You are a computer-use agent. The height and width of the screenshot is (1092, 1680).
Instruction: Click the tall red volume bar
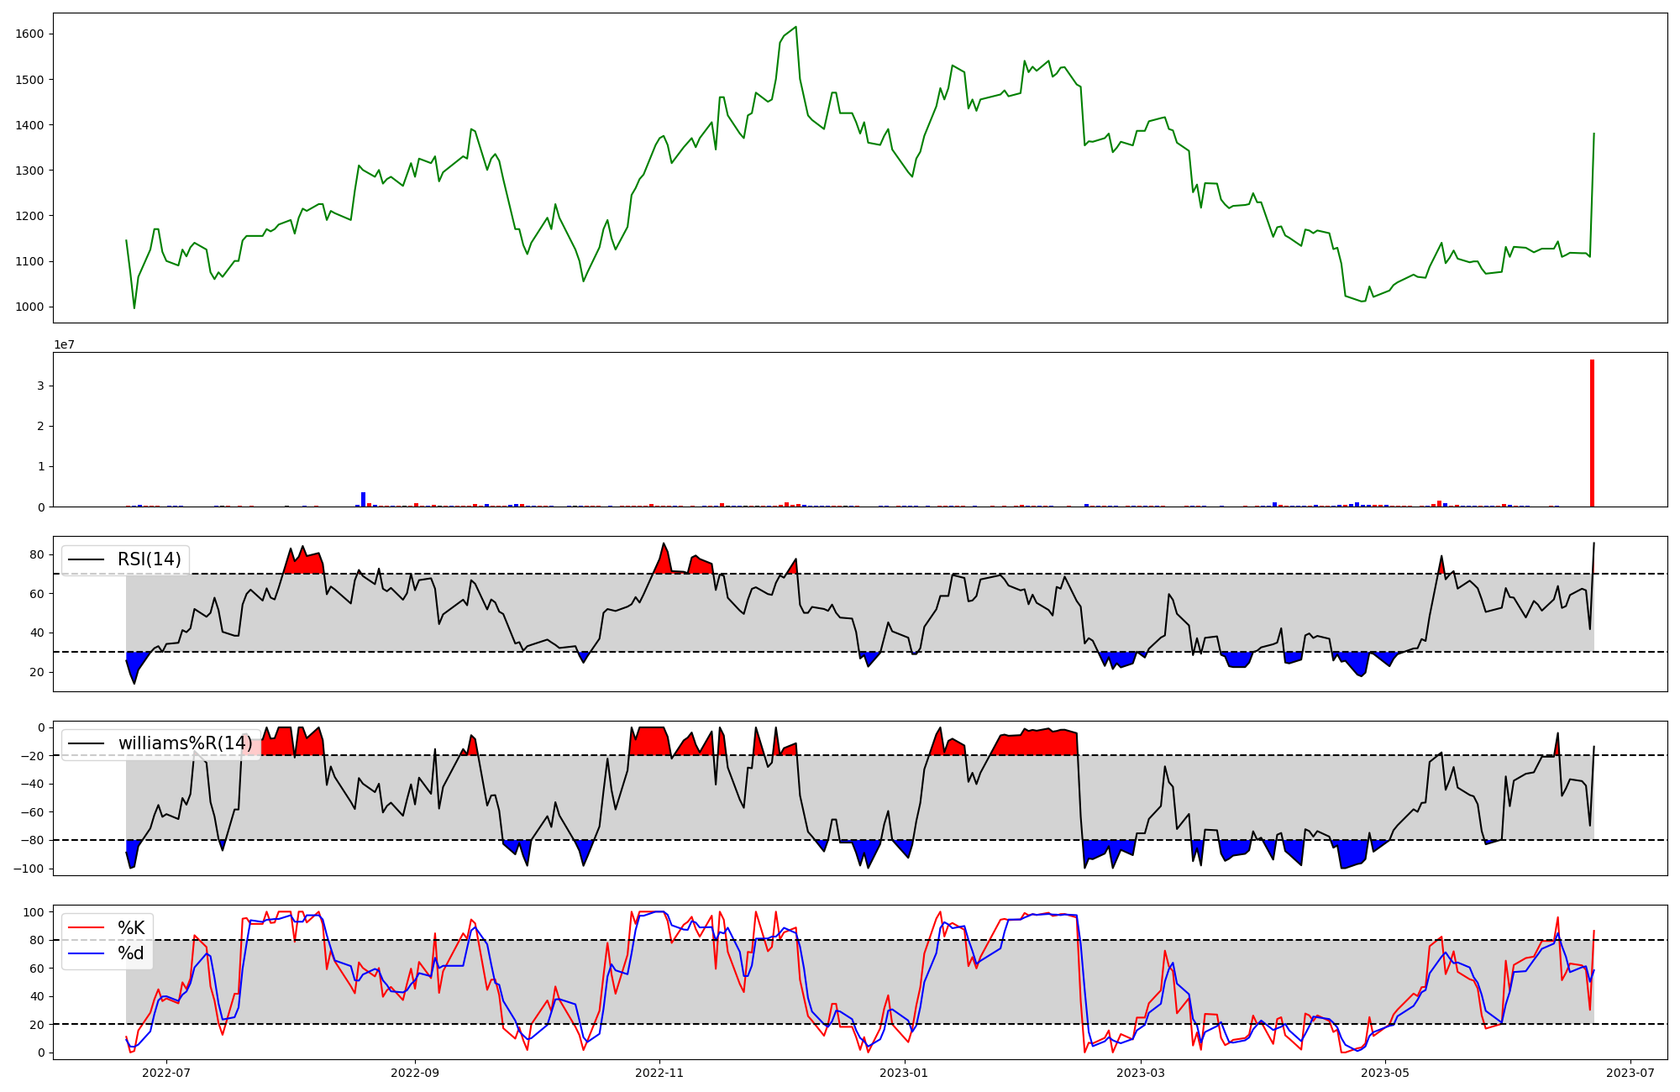(x=1591, y=433)
